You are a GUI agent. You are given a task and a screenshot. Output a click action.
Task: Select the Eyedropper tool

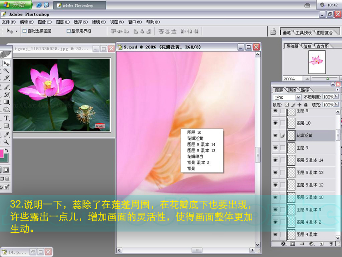click(6, 135)
